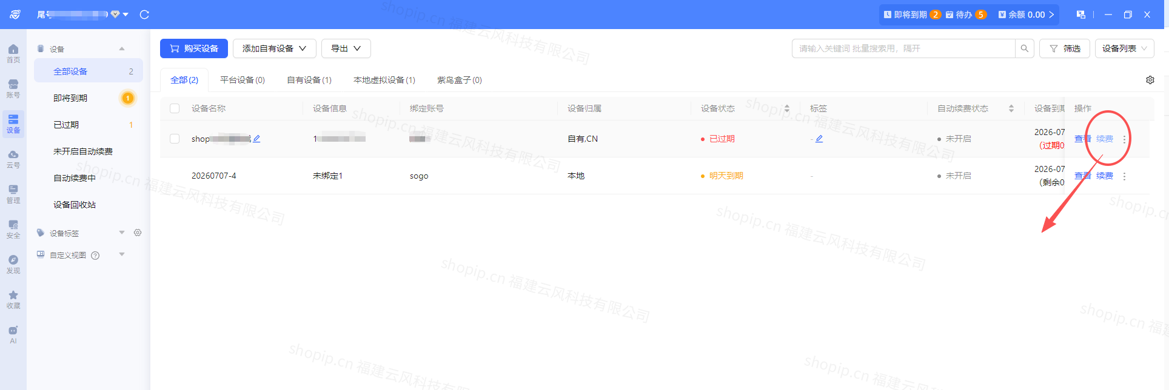Viewport: 1169px width, 390px height.
Task: Open the 添加自有设备 dropdown
Action: coord(275,48)
